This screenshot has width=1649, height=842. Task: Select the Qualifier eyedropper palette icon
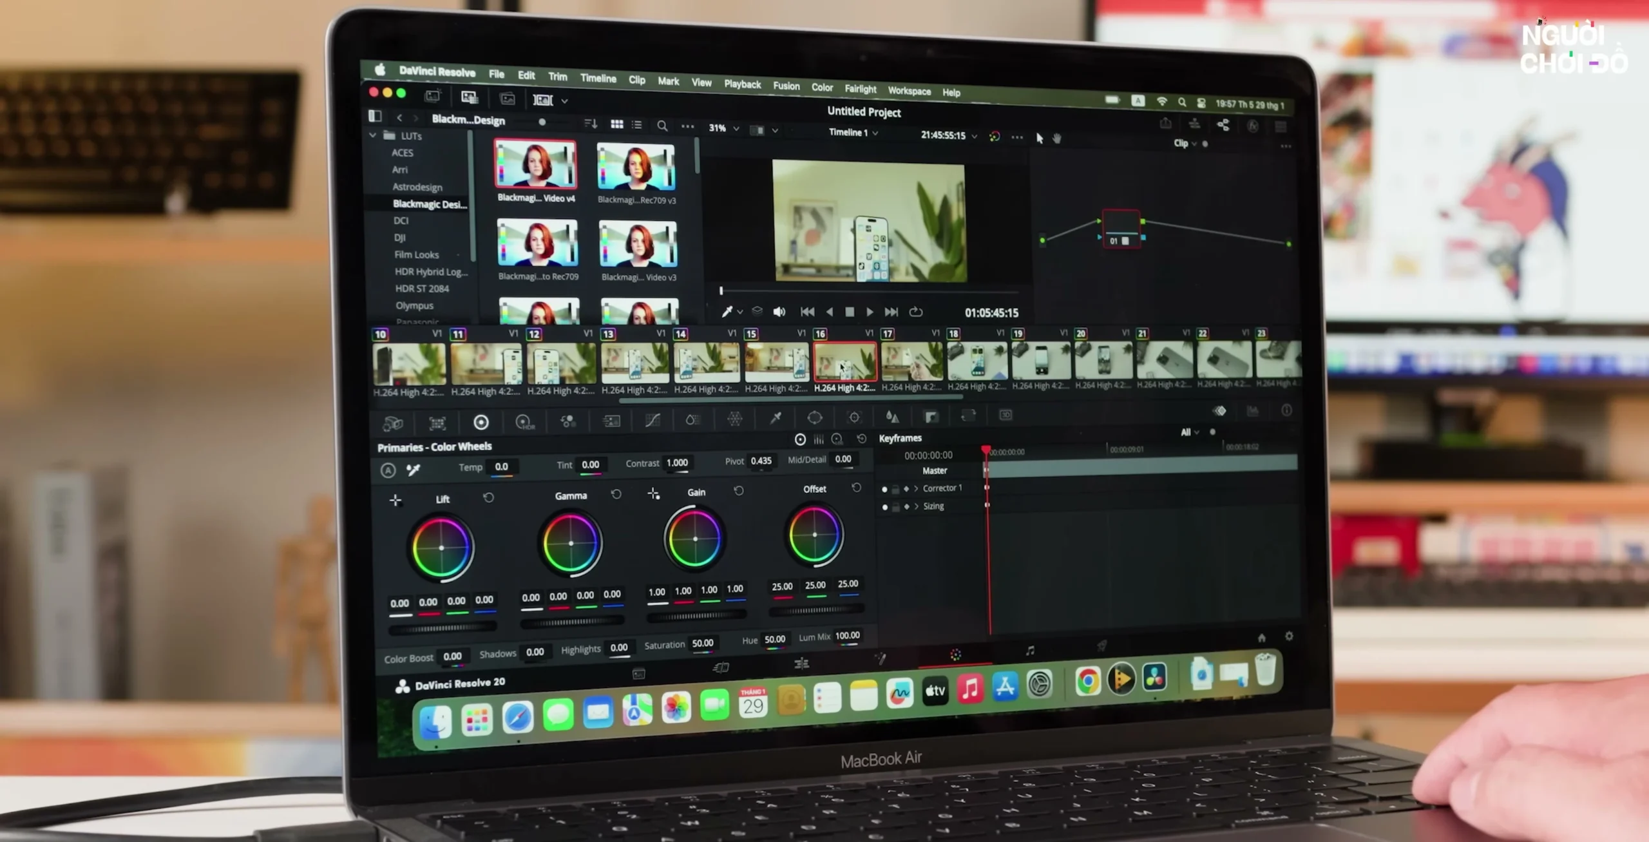pos(776,419)
